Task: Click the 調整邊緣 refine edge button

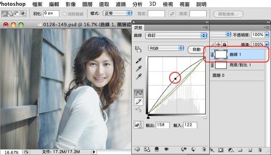Action: [228, 14]
